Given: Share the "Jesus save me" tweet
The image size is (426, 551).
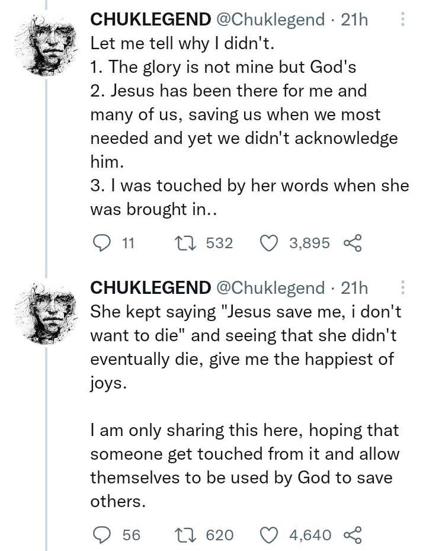Looking at the screenshot, I should coord(352,535).
